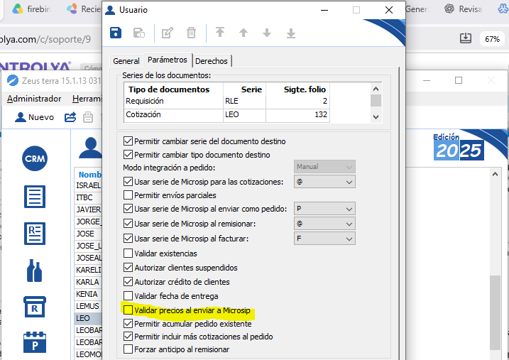Open serie dropdown for cotizaciones
The image size is (509, 360).
click(324, 182)
